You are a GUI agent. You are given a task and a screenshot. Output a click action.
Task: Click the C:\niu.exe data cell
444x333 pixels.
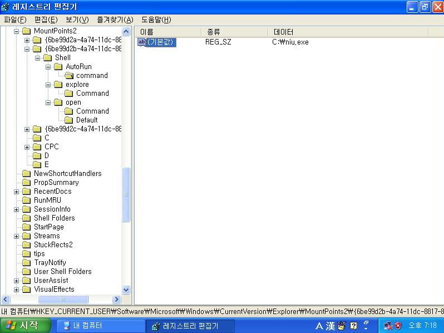point(290,42)
